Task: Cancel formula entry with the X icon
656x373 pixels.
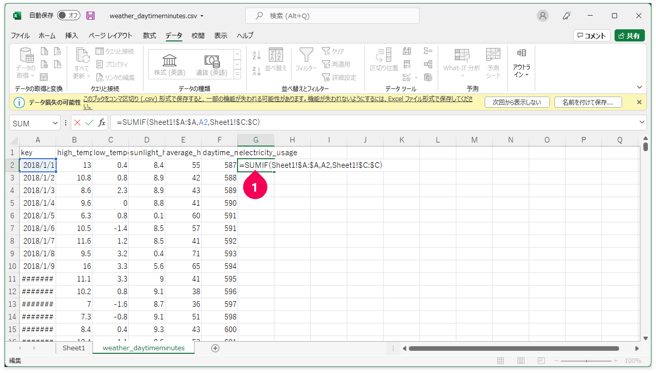Action: [x=77, y=123]
